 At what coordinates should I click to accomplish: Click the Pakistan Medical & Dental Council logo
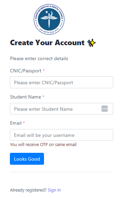[49, 19]
